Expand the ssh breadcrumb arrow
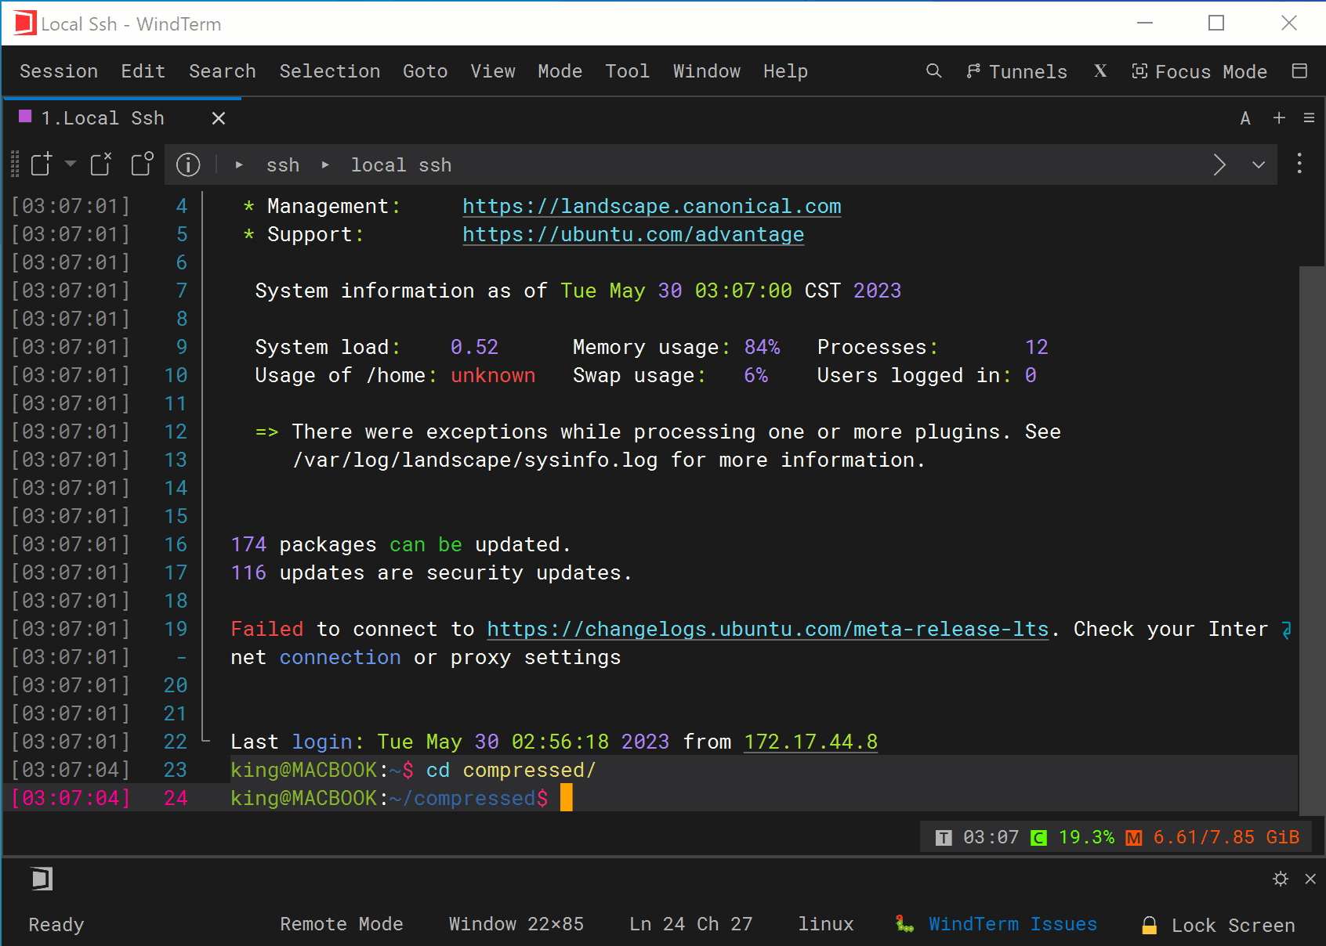 click(x=239, y=165)
